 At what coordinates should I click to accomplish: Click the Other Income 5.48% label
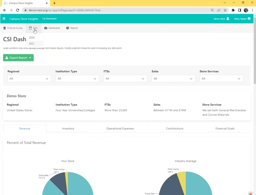coord(173,170)
